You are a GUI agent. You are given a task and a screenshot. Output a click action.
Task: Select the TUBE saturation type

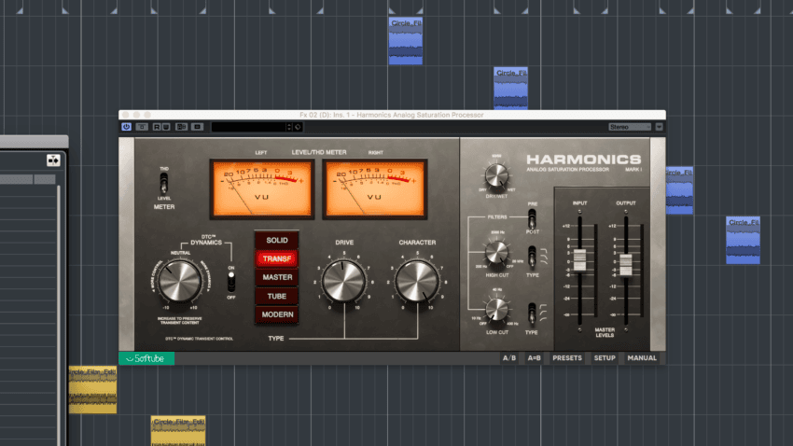tap(277, 296)
